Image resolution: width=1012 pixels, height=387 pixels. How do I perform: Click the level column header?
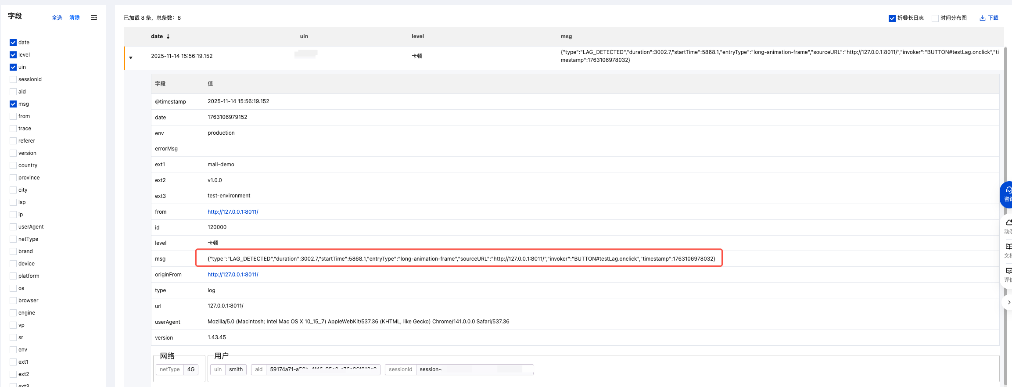point(417,36)
